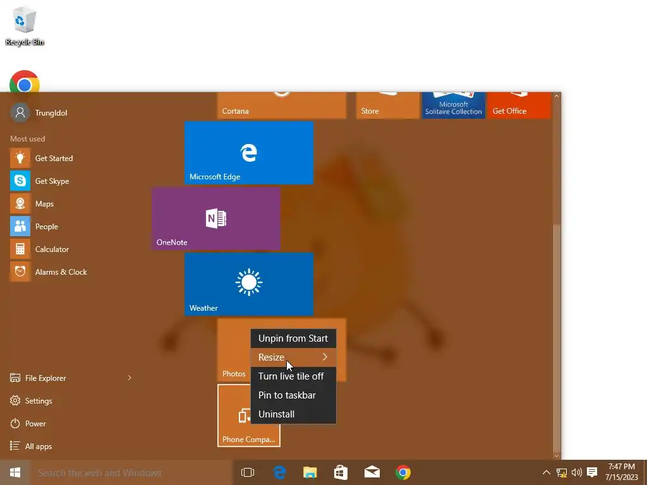
Task: Click the Start menu scroll down arrow
Action: pyautogui.click(x=557, y=455)
